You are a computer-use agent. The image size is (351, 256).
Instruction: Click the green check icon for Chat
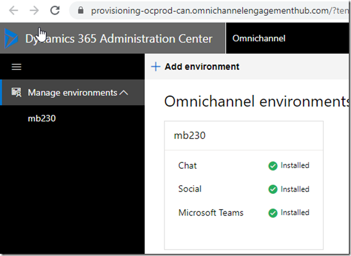[x=273, y=166]
